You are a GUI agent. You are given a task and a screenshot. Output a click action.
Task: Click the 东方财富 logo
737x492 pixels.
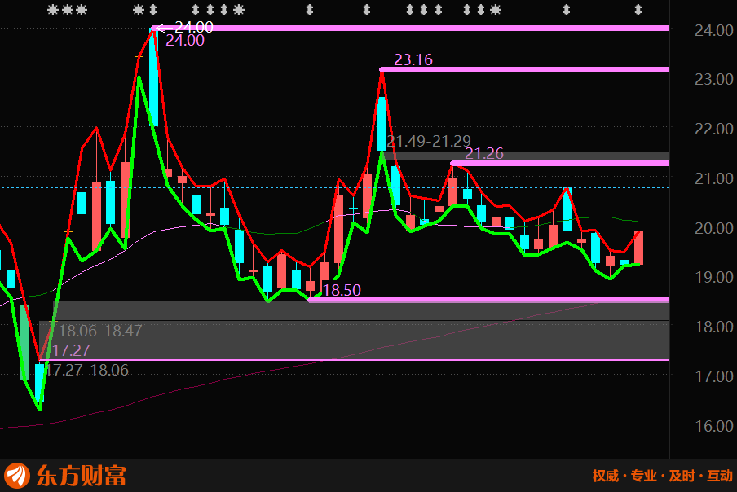click(x=65, y=476)
